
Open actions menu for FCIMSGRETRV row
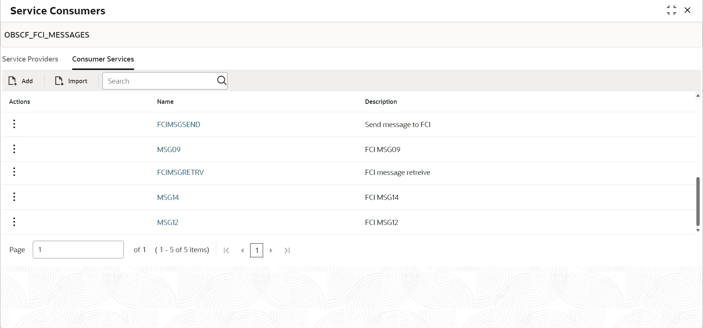tap(14, 172)
